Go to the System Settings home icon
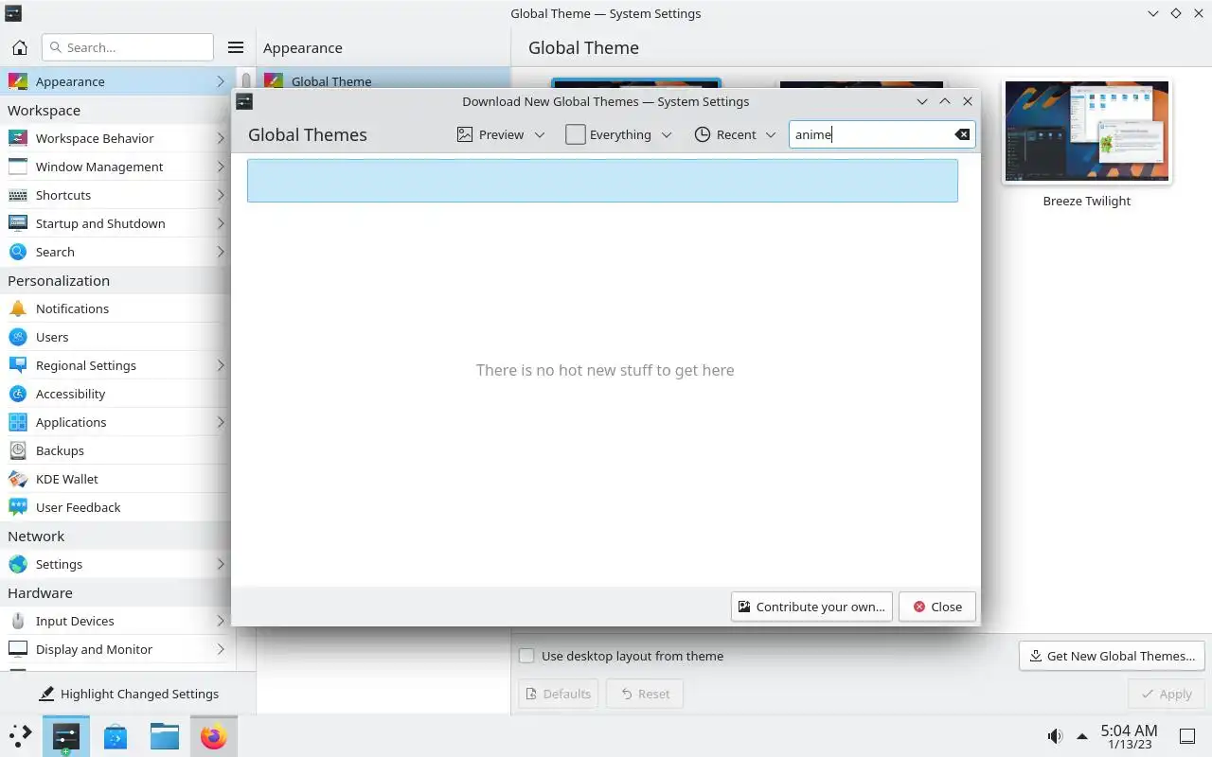Viewport: 1212px width, 757px height. tap(20, 47)
